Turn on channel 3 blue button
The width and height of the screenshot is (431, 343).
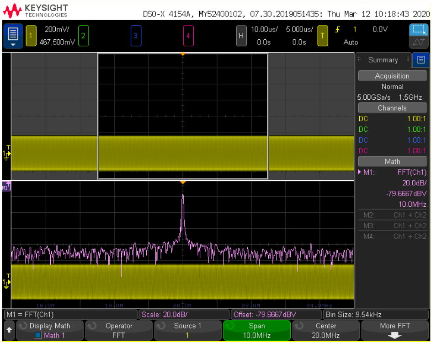pyautogui.click(x=135, y=36)
